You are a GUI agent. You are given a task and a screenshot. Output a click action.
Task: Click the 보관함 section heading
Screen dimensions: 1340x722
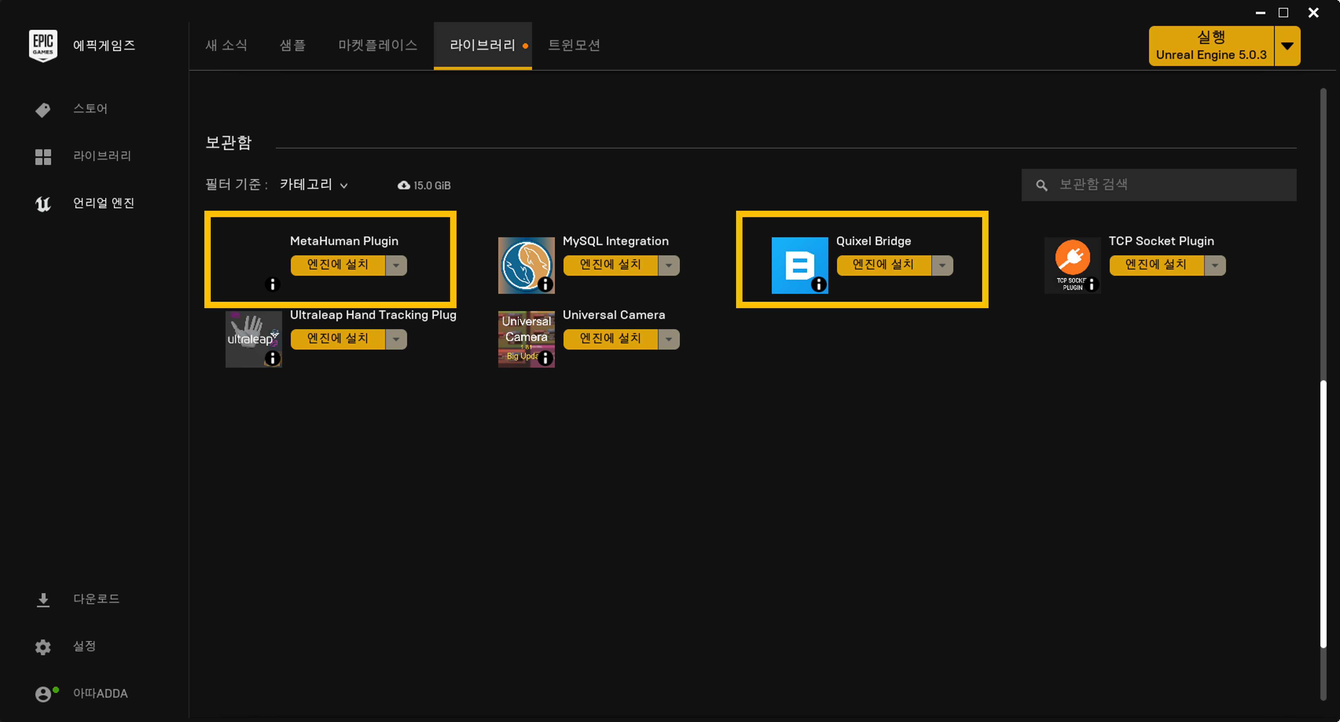pos(228,143)
